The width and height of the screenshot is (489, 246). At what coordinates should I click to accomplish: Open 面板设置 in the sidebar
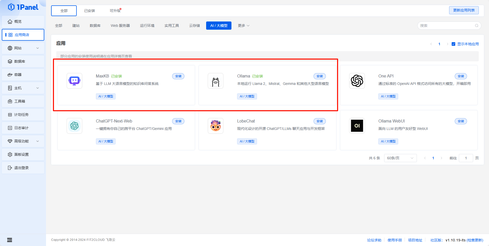[23, 154]
